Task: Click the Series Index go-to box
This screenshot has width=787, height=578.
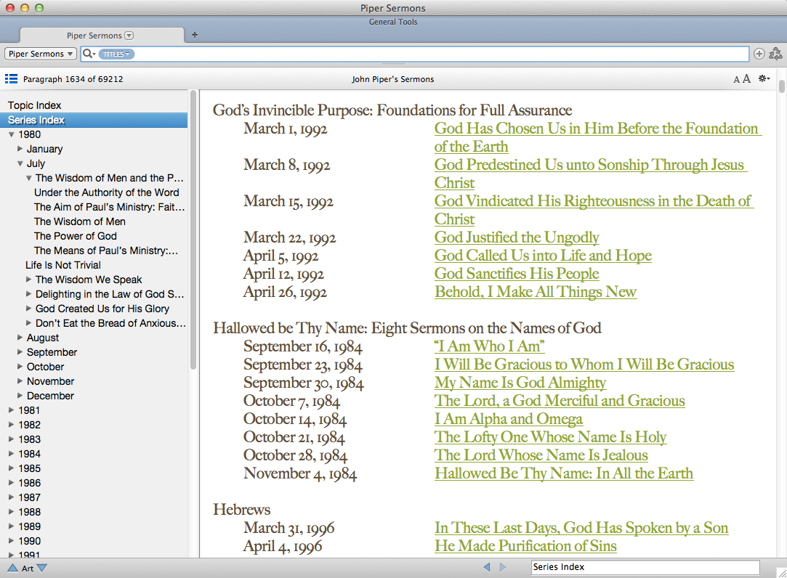Action: click(645, 567)
